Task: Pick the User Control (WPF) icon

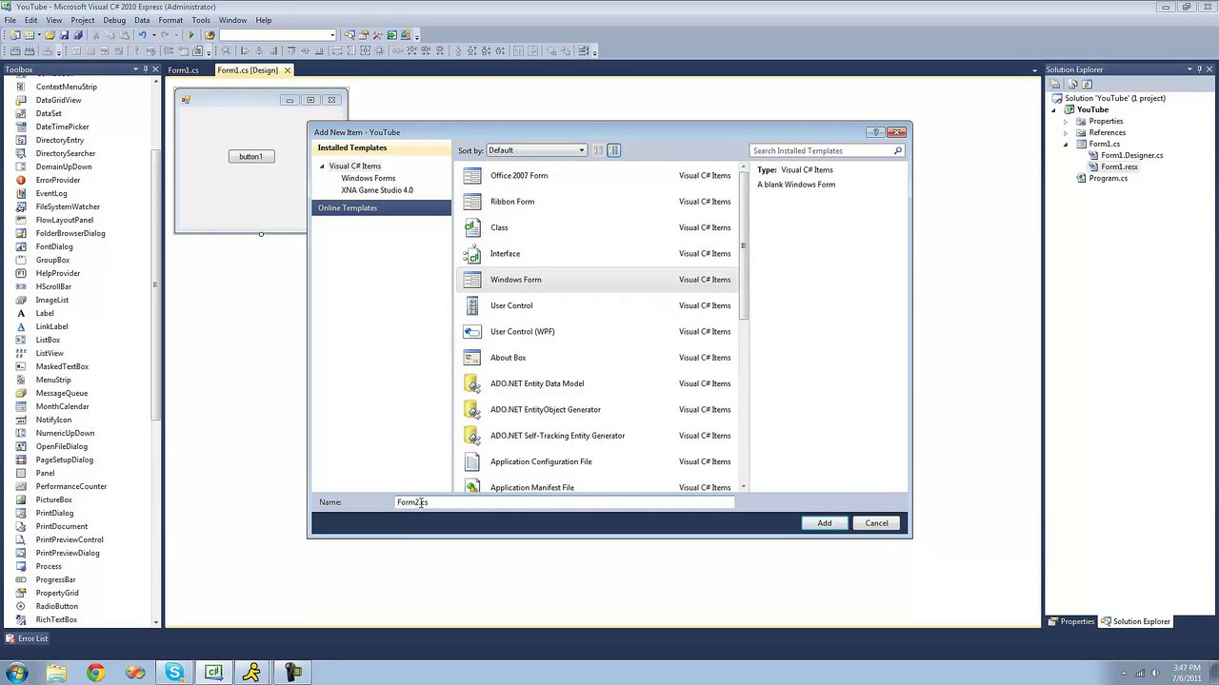Action: pyautogui.click(x=471, y=331)
